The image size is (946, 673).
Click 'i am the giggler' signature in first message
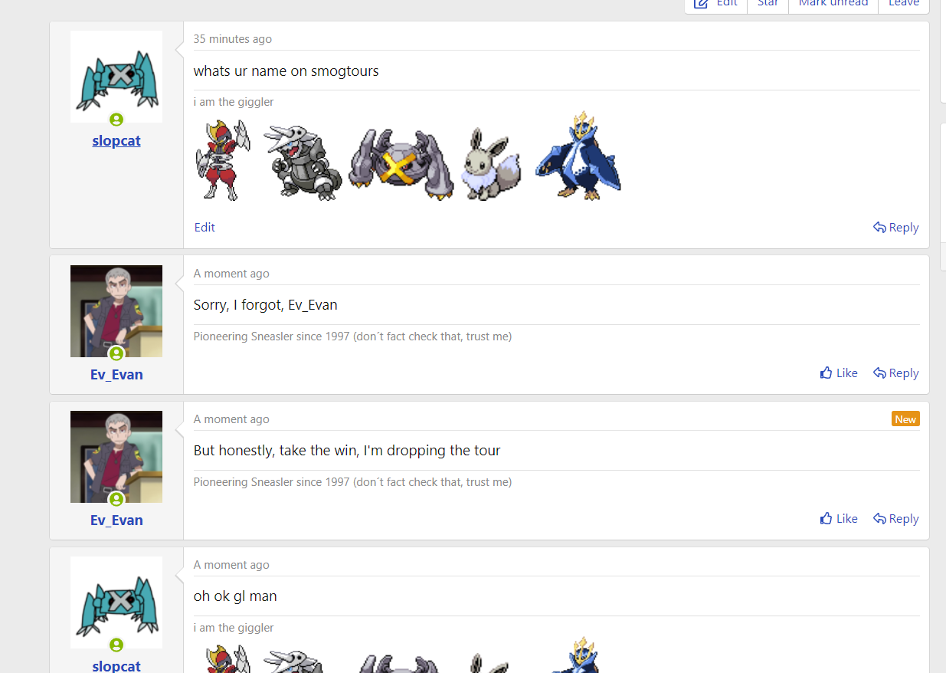[234, 102]
